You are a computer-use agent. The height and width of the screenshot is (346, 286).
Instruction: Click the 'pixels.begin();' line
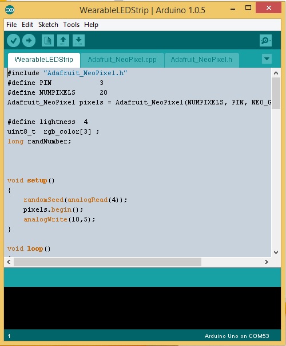click(53, 209)
